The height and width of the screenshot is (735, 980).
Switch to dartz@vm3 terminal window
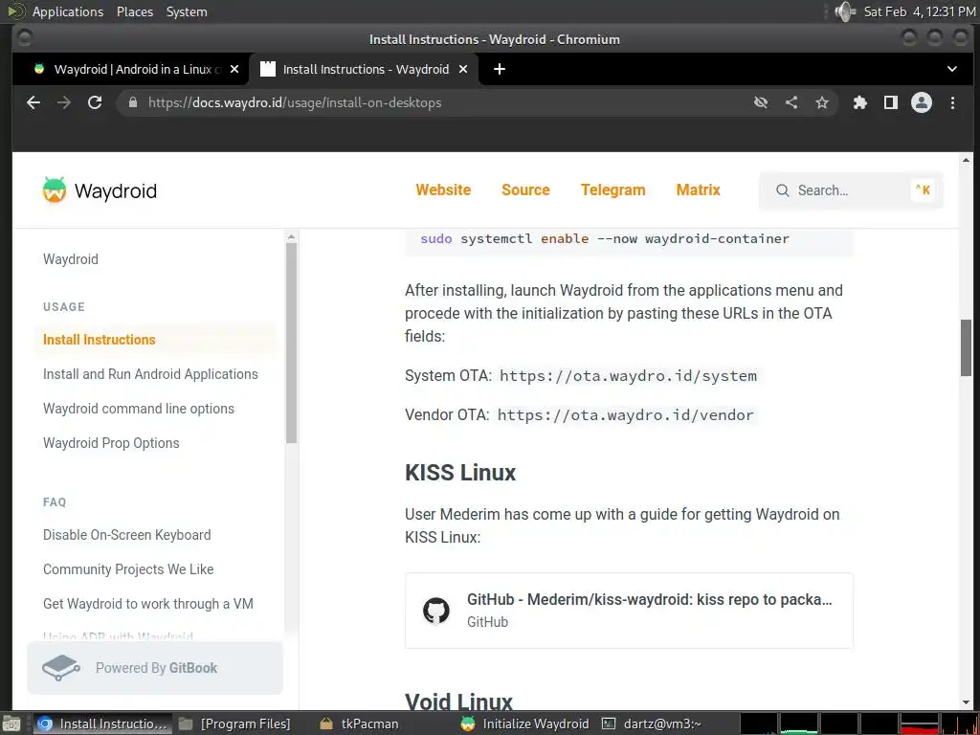tap(653, 724)
